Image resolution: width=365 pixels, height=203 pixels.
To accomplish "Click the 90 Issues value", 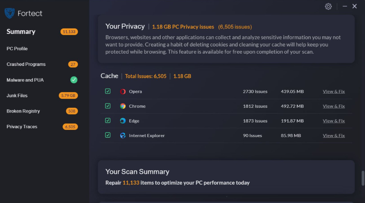I will point(252,136).
